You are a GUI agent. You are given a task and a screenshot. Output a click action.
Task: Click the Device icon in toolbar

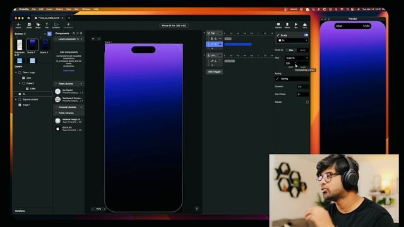point(287,25)
